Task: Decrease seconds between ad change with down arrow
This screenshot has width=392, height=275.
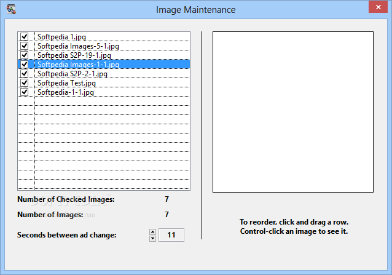Action: (152, 239)
